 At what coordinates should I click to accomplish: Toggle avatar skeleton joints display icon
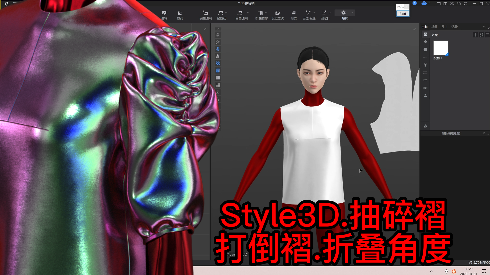tap(218, 42)
